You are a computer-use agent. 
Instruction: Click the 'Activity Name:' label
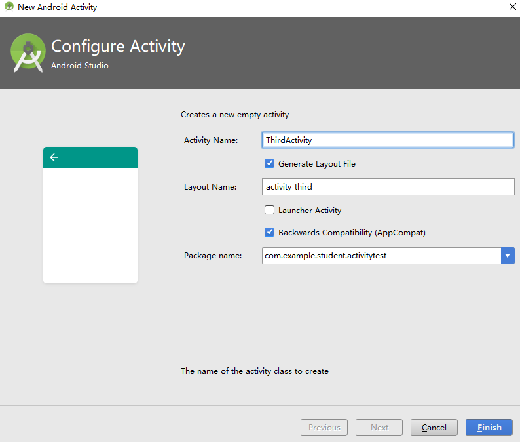point(211,140)
